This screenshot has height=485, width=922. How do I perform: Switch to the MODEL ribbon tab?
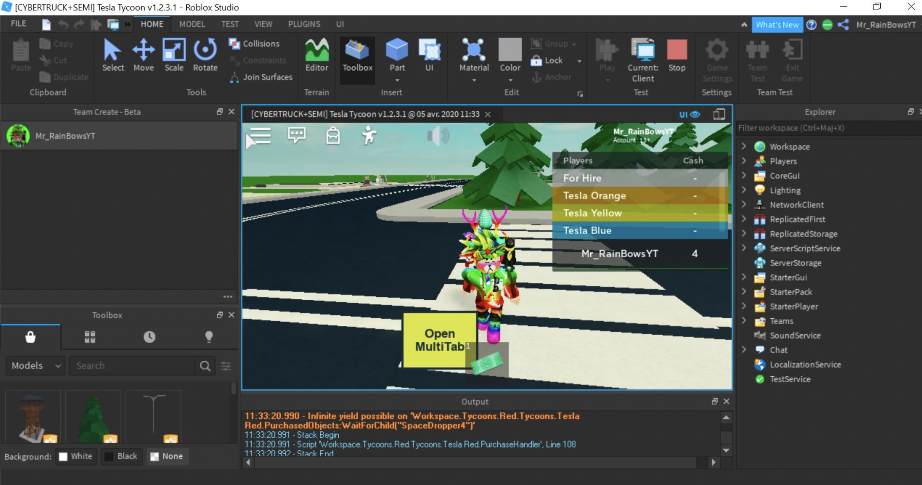[x=192, y=24]
